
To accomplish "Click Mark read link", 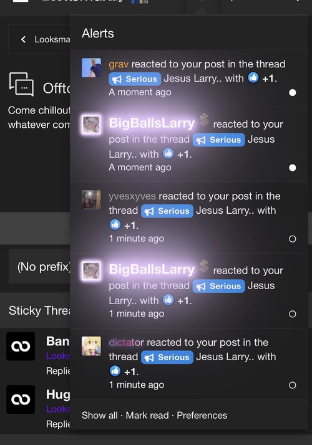I will [147, 416].
